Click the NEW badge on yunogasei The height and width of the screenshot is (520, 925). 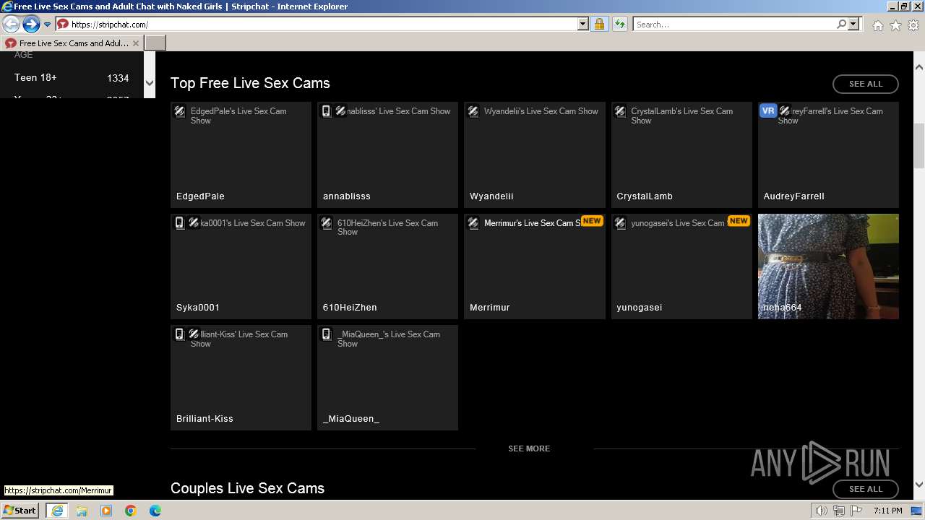point(739,221)
